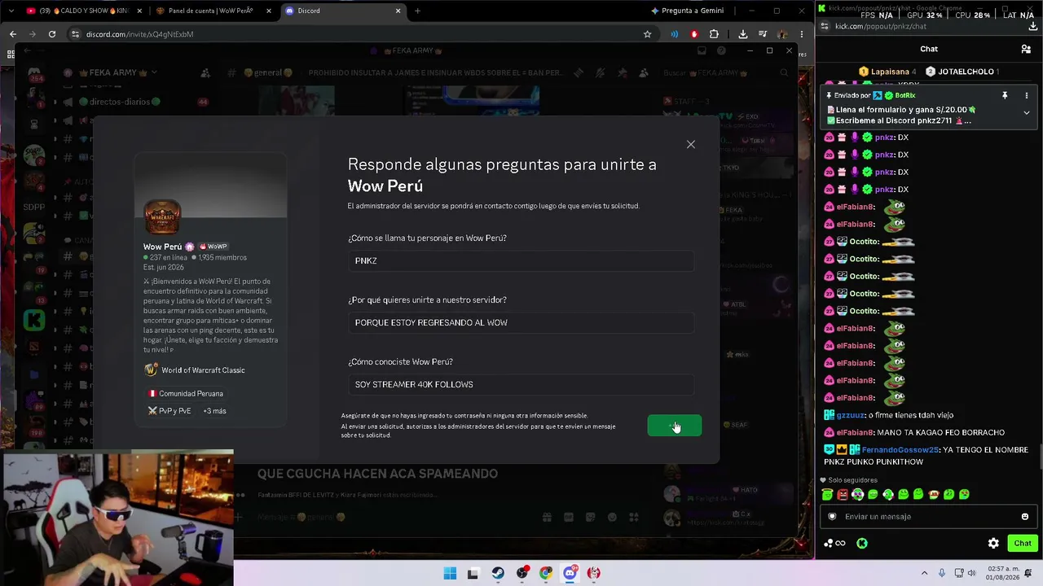The height and width of the screenshot is (586, 1043).
Task: Edit the character name field containing PNKZ
Action: coord(521,260)
